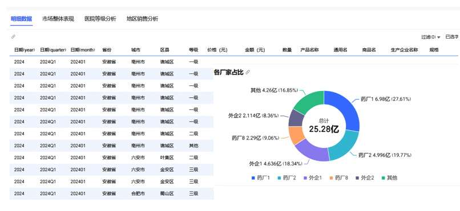The image size is (460, 211).
Task: Toggle 其他 legend entry
Action: click(389, 177)
